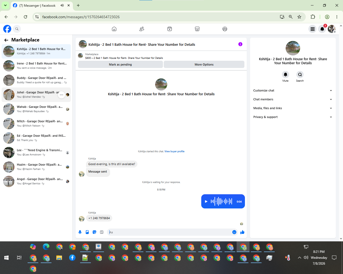Select the Messenger | Facebook browser tab
Viewport: 343px width, 274px height.
coord(42,6)
